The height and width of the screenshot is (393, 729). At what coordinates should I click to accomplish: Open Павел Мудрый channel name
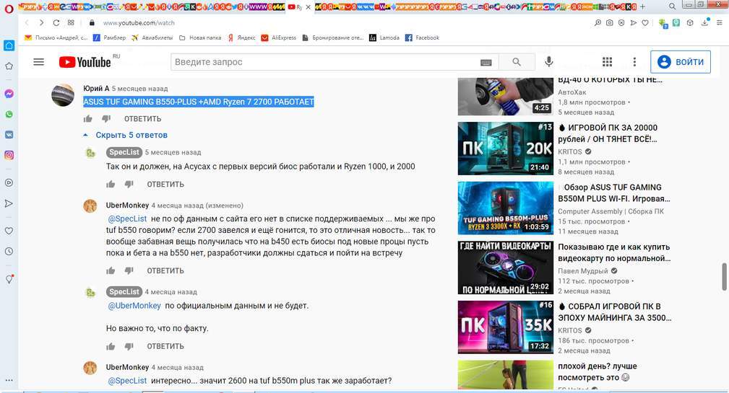point(583,271)
